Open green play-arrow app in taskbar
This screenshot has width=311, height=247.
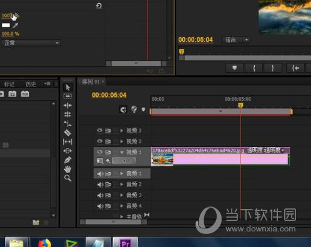click(71, 243)
